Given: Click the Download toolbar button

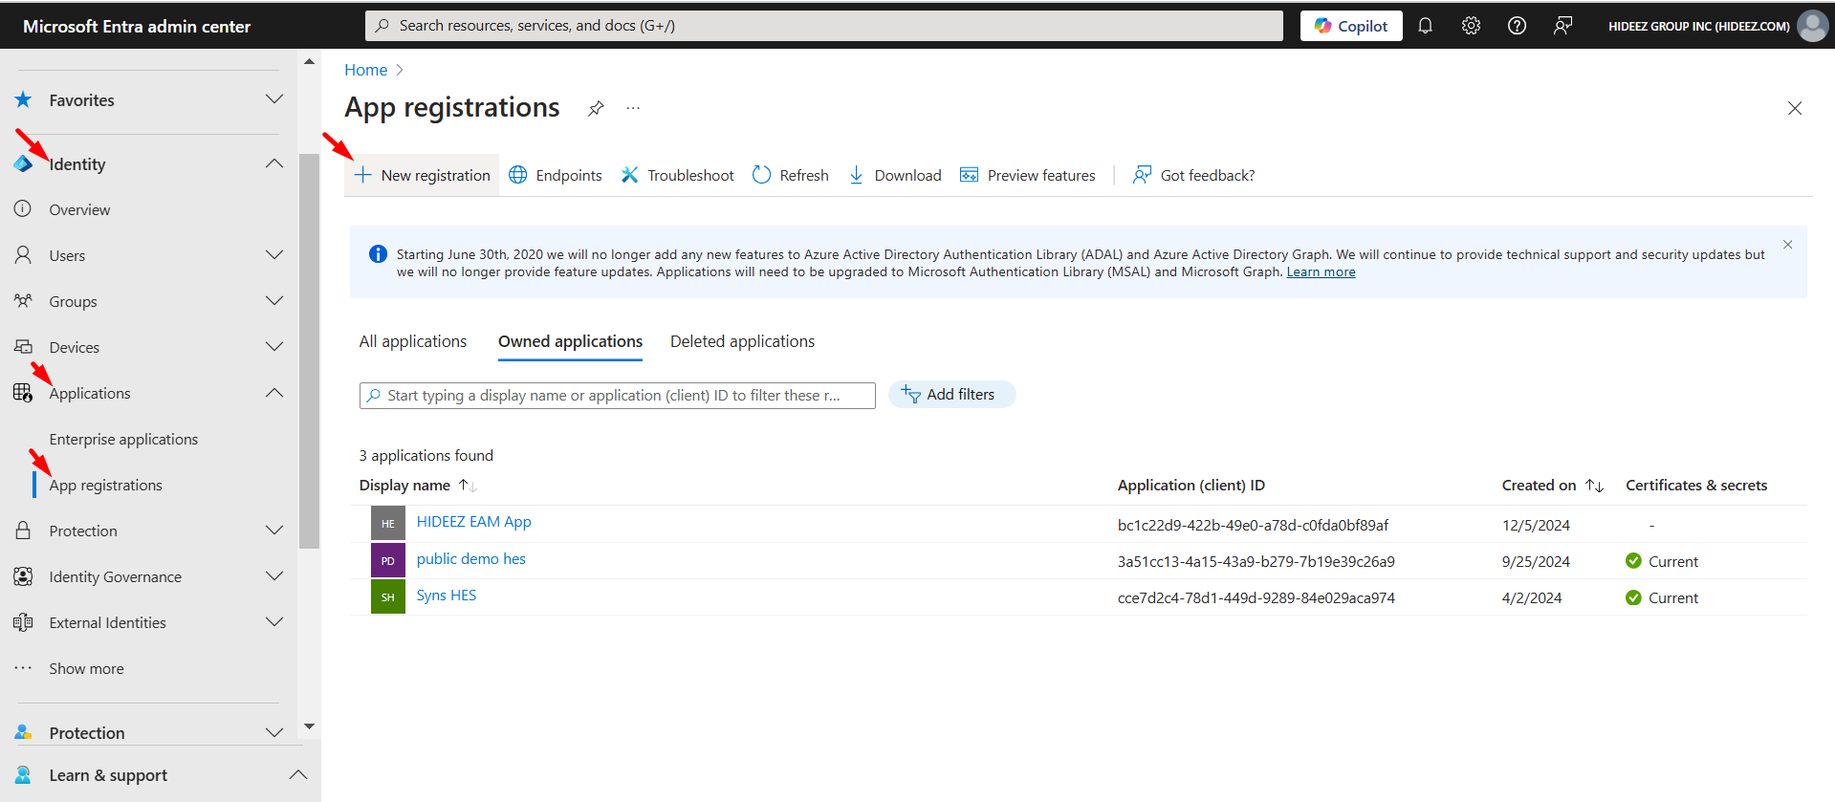Looking at the screenshot, I should coord(895,175).
